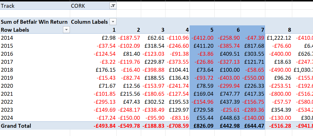Select the Sum of Betfair Win Return cell
The width and height of the screenshot is (313, 136).
pos(35,22)
